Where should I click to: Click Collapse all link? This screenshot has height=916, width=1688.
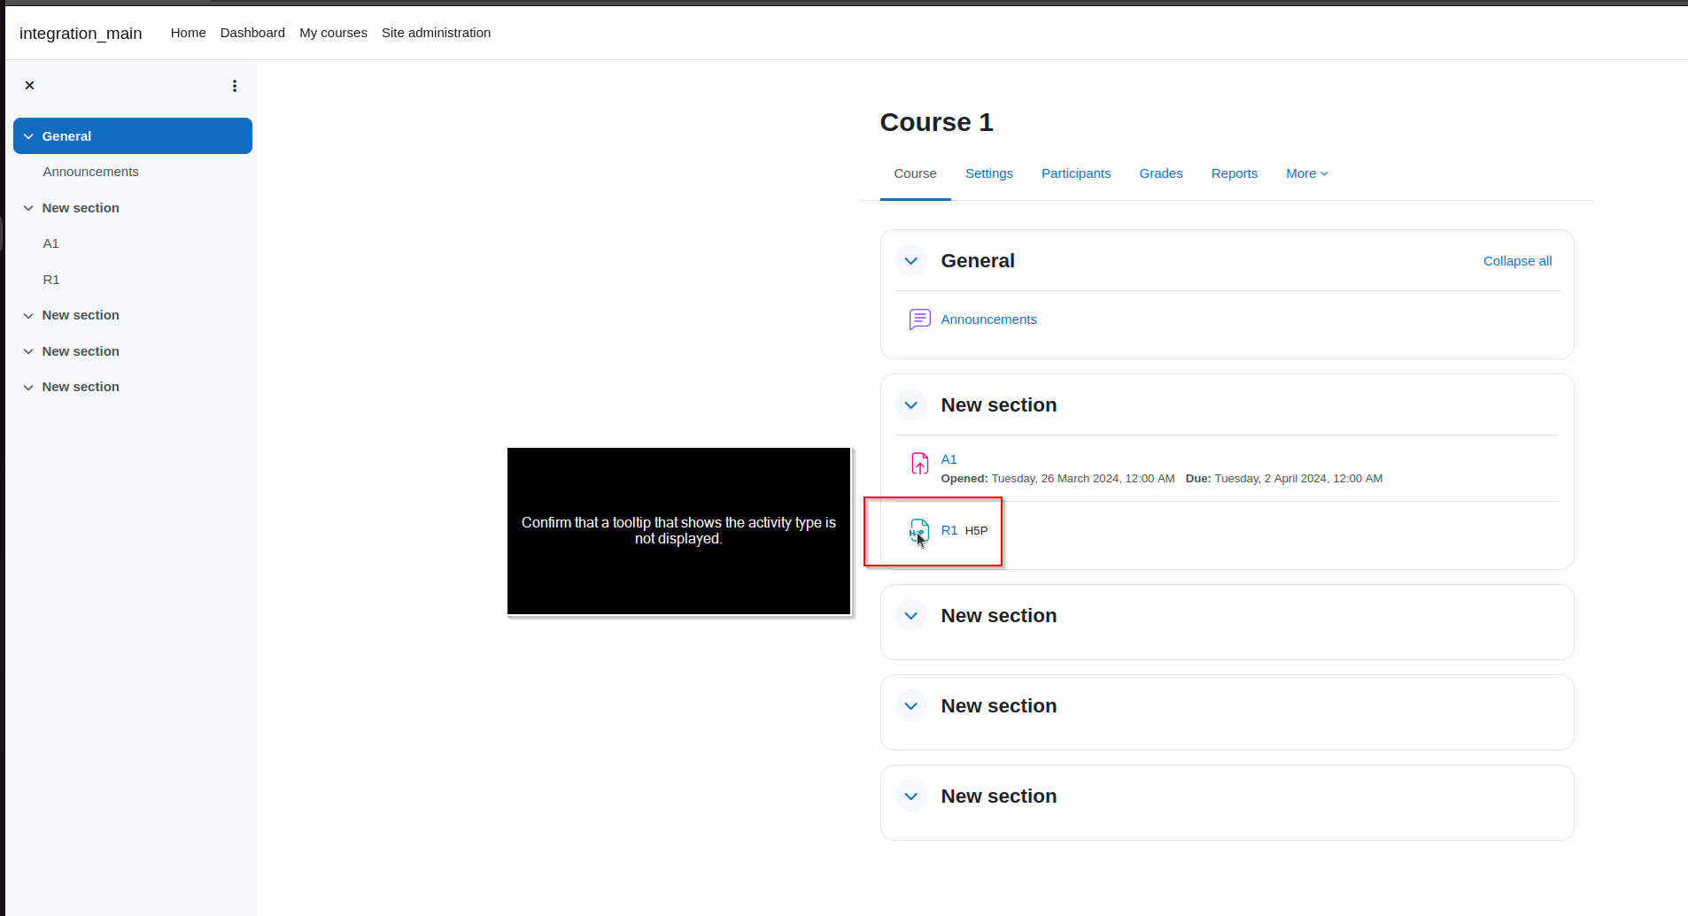pyautogui.click(x=1517, y=261)
